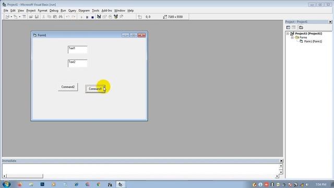Click the Undo toolbar icon
Viewport: 334px width, 188px height.
67,17
